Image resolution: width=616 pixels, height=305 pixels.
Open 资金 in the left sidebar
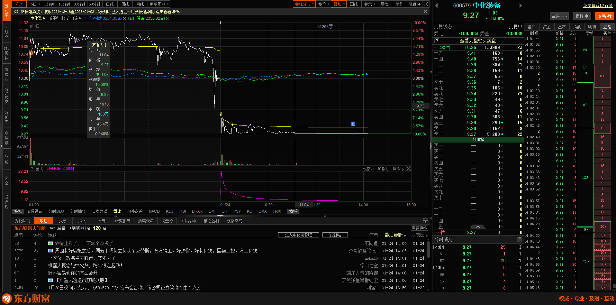(x=6, y=180)
